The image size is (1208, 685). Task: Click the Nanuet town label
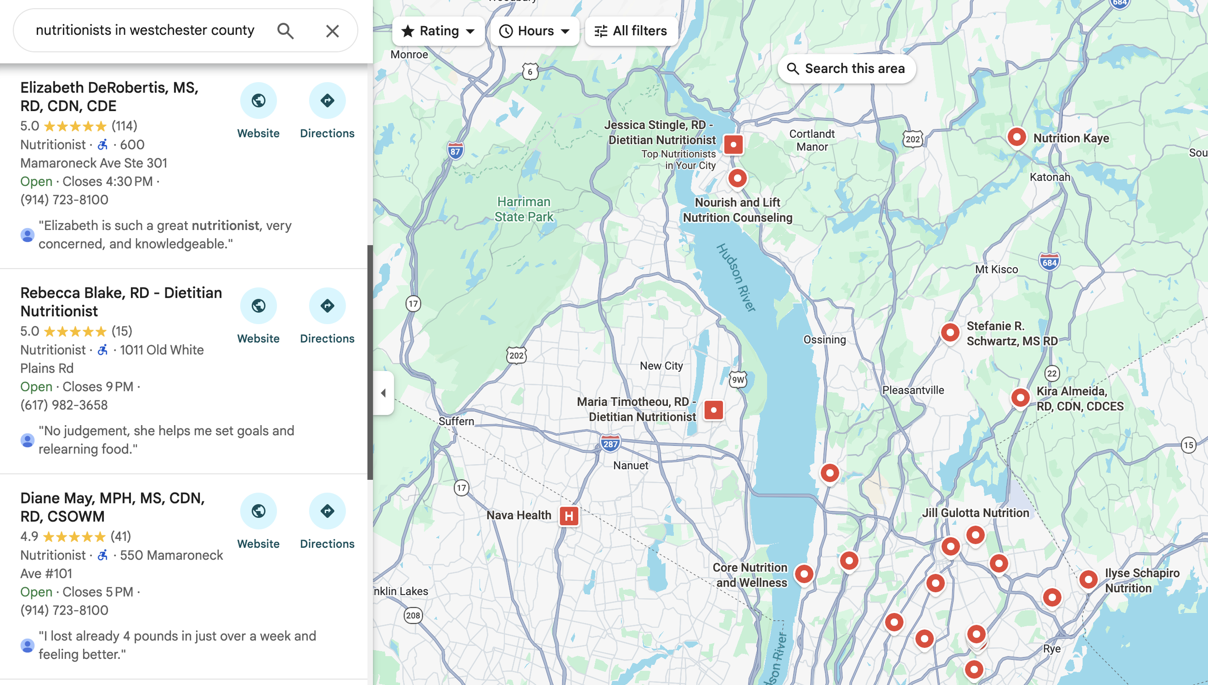631,466
